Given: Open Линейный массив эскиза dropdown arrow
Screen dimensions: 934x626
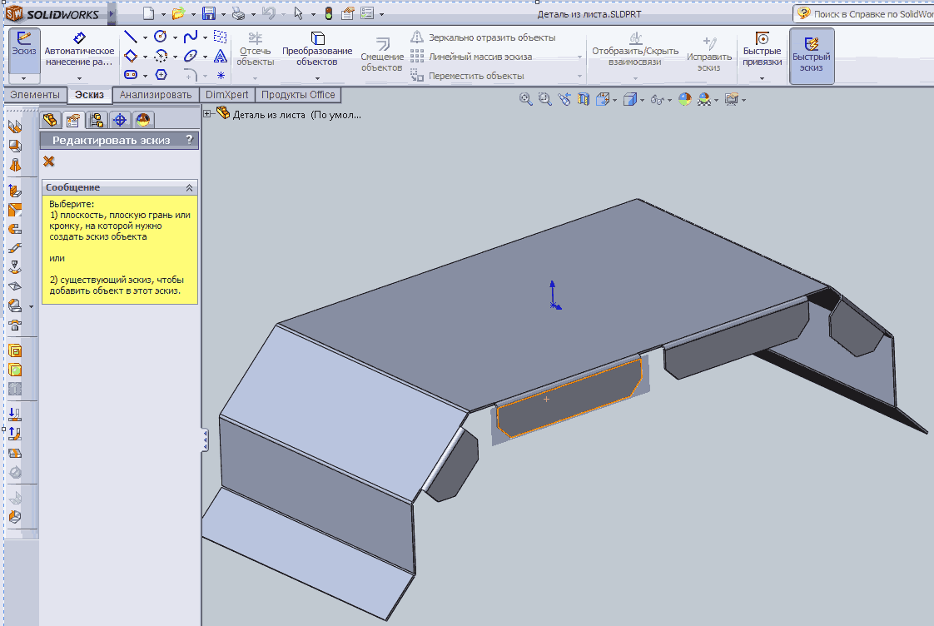Looking at the screenshot, I should point(579,57).
